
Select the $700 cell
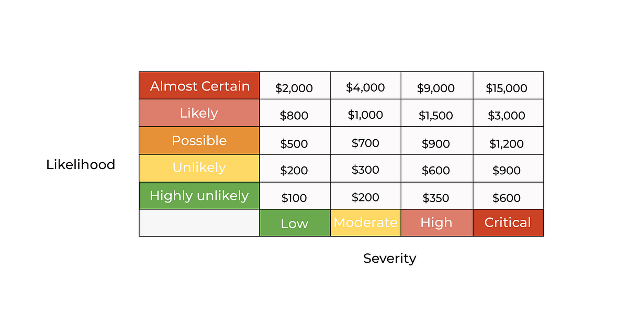366,141
